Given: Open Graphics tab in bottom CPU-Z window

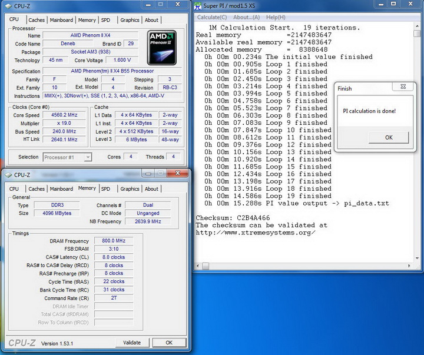Looking at the screenshot, I should (x=130, y=189).
